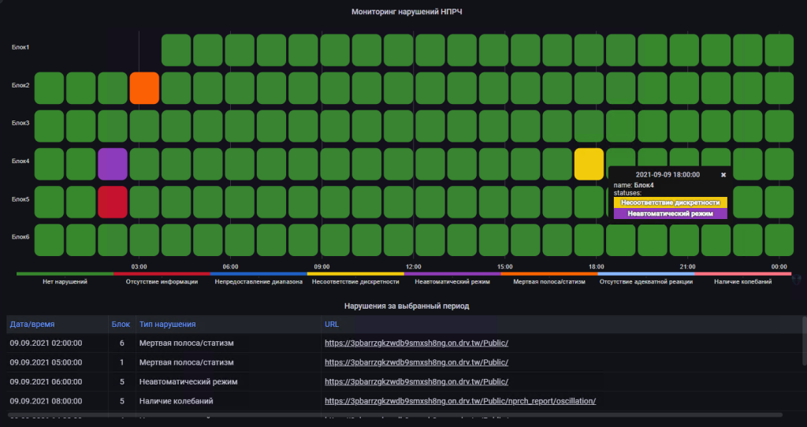This screenshot has height=427, width=807.
Task: Select the yellow cell in Блок4 row
Action: click(x=589, y=164)
